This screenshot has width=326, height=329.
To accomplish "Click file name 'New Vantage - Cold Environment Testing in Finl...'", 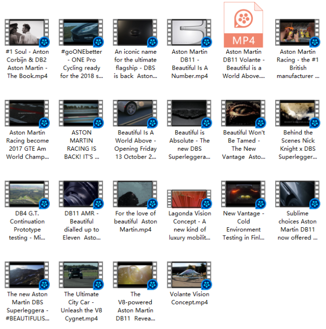I will point(244,225).
